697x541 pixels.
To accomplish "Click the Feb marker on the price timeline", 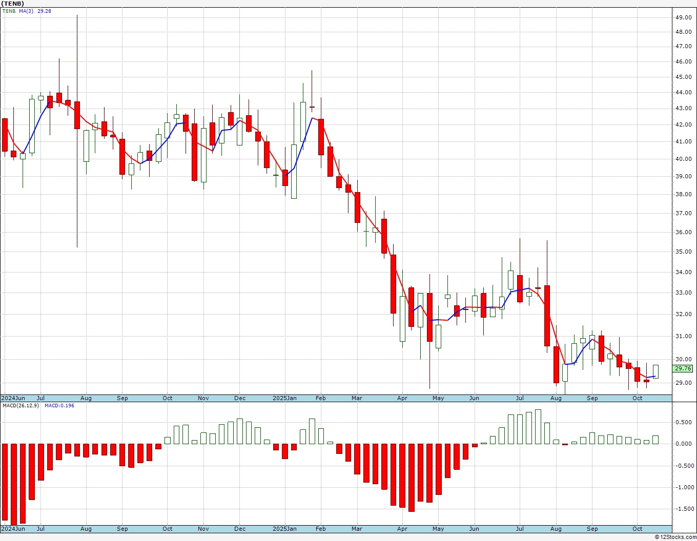I will 321,398.
